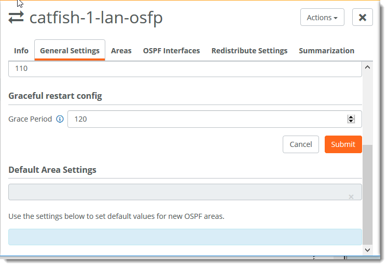Focus the Grace Period input field

[207, 119]
